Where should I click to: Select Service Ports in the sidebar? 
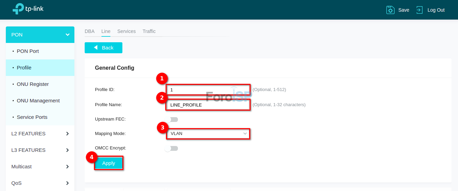tap(32, 117)
